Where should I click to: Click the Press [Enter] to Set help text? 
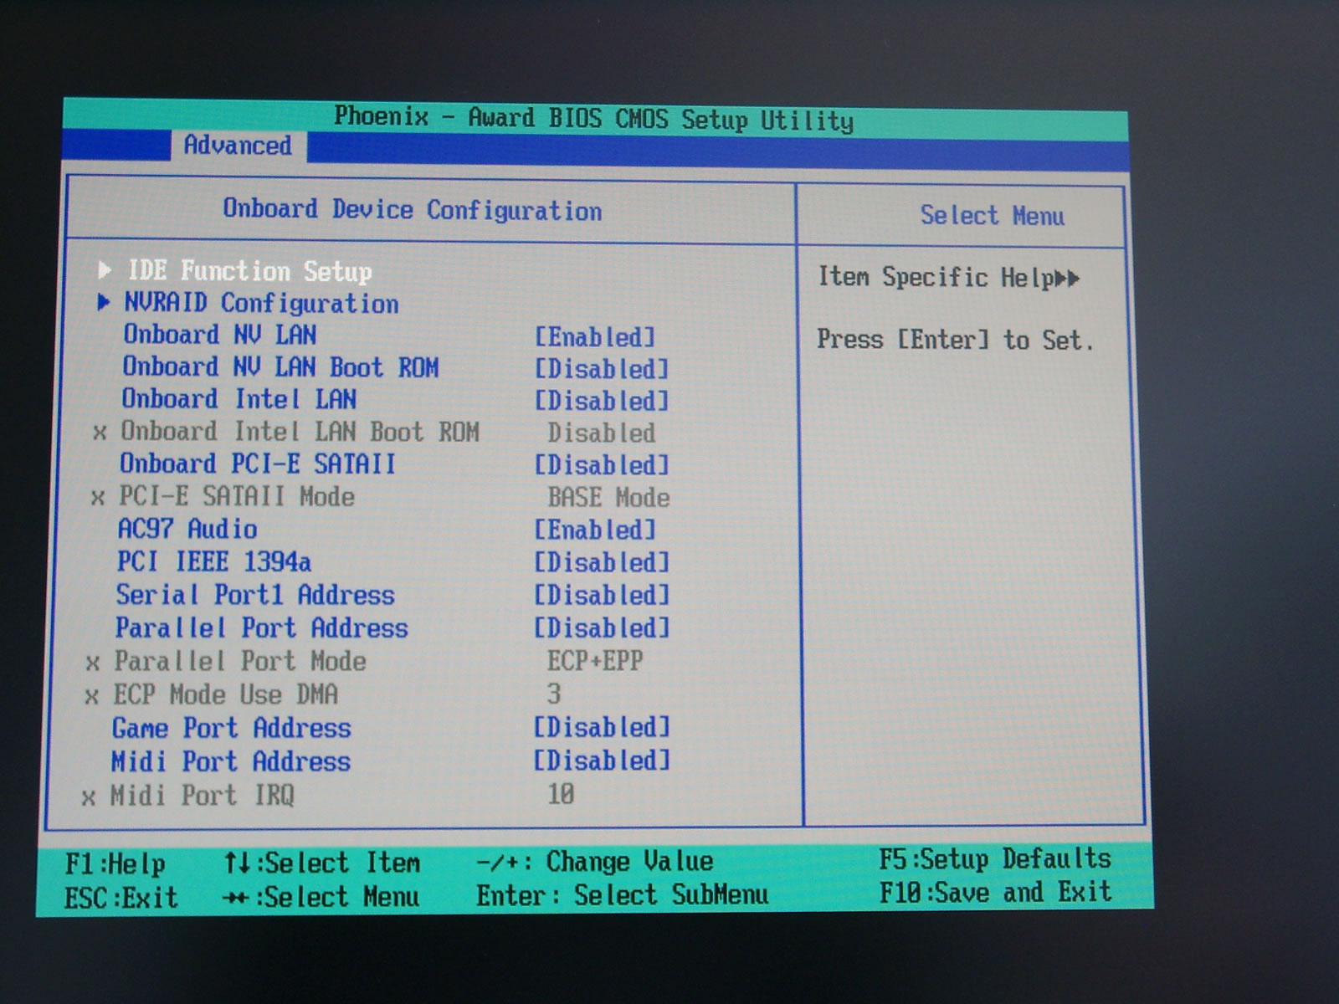(955, 340)
